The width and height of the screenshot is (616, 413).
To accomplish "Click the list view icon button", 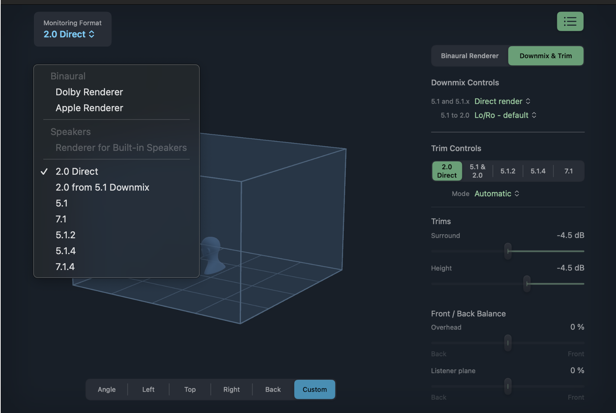I will pyautogui.click(x=570, y=22).
